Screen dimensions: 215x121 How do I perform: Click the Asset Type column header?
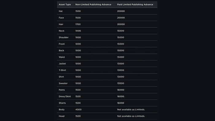65,5
